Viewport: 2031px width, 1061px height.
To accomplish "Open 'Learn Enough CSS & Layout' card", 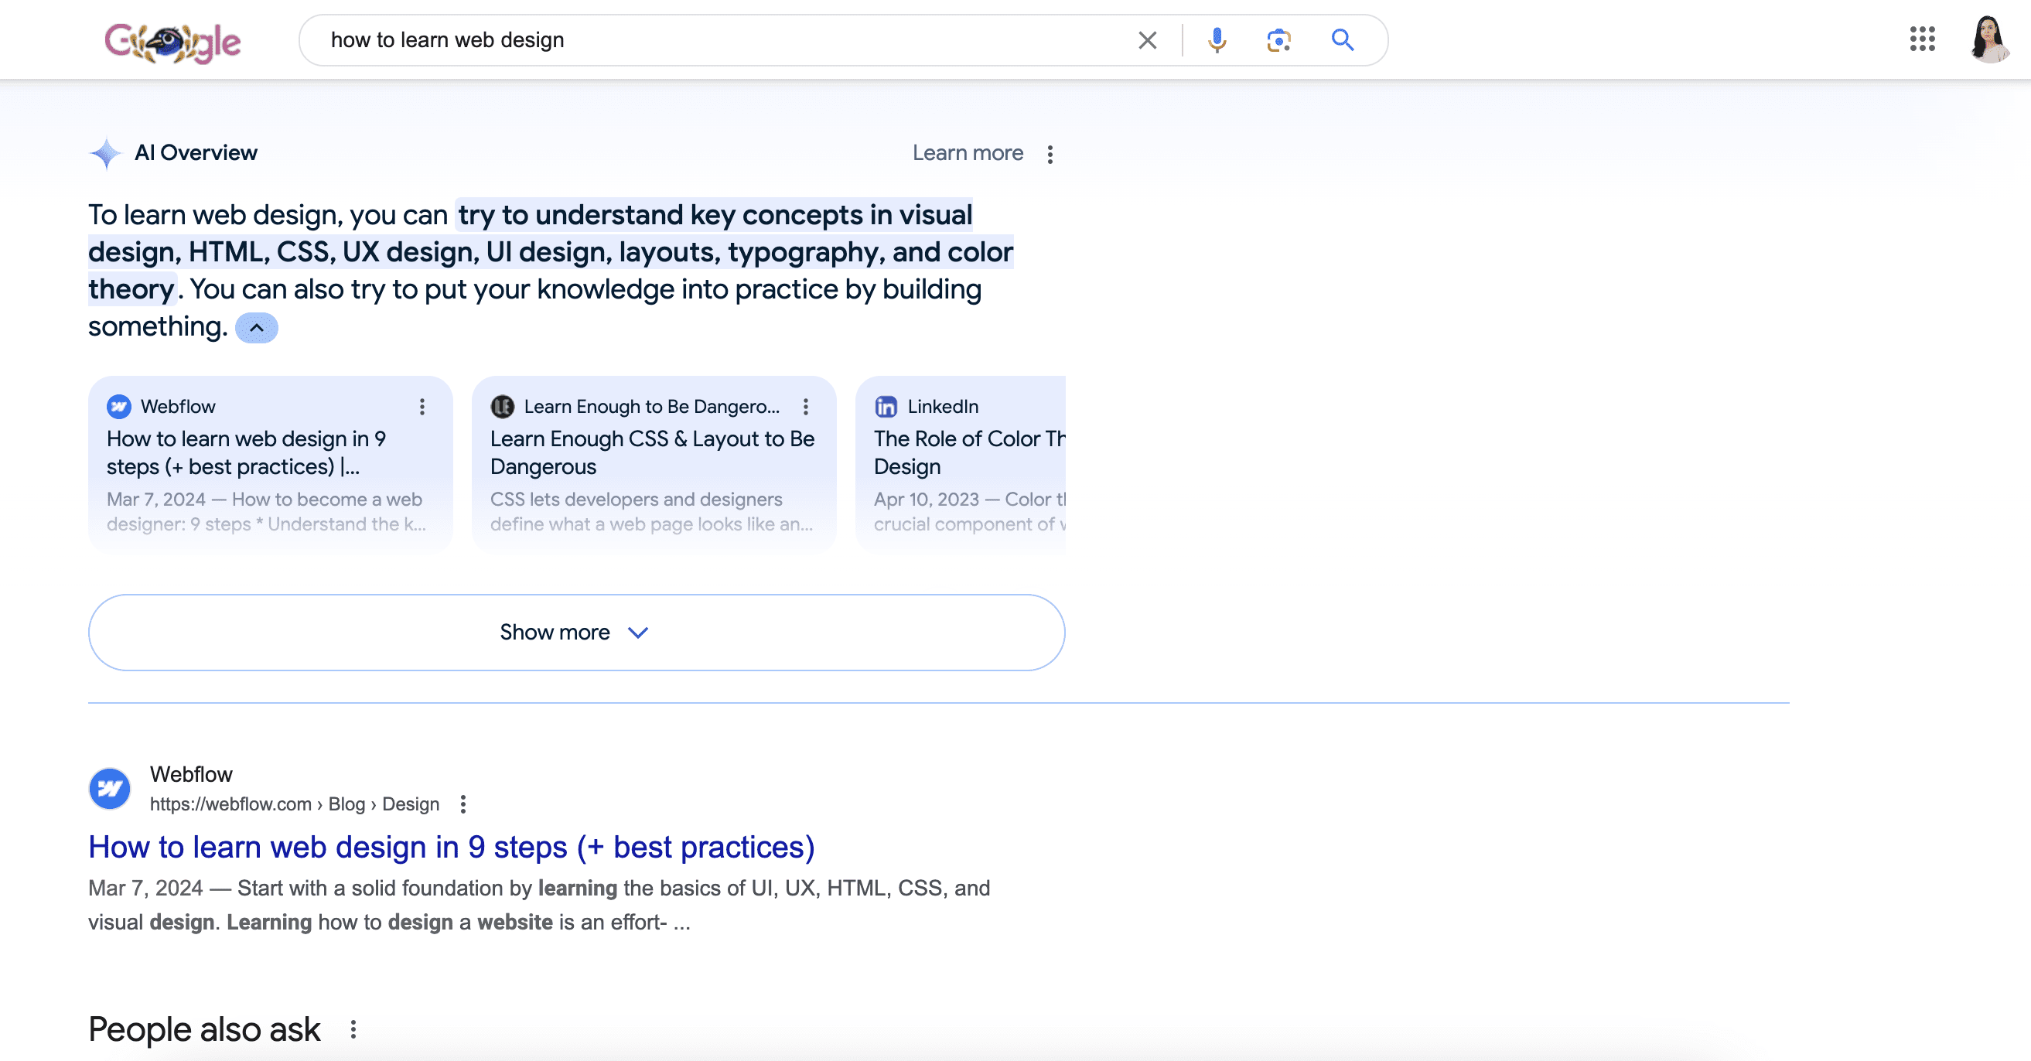I will tap(654, 463).
